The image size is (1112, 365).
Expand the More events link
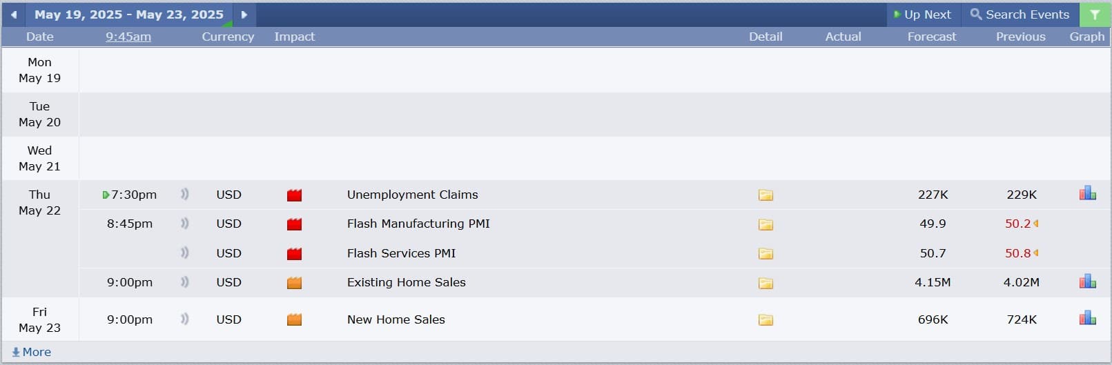[32, 352]
